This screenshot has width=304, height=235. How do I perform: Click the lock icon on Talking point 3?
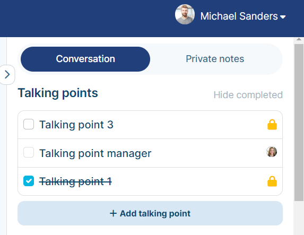[x=272, y=125]
